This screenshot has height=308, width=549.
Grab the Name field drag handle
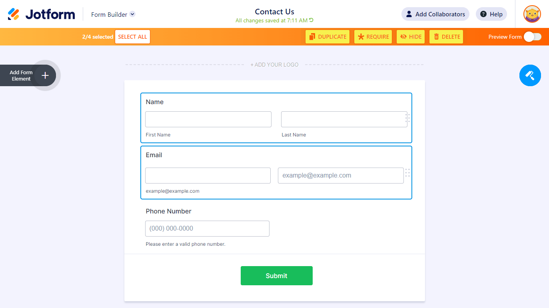[407, 118]
